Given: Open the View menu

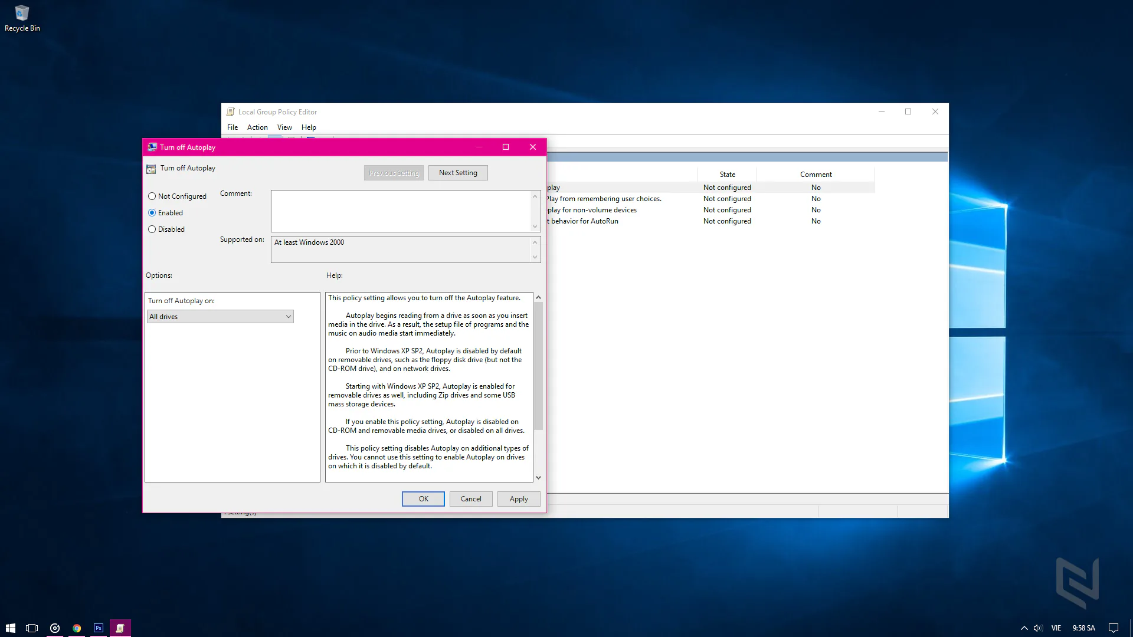Looking at the screenshot, I should [x=284, y=127].
